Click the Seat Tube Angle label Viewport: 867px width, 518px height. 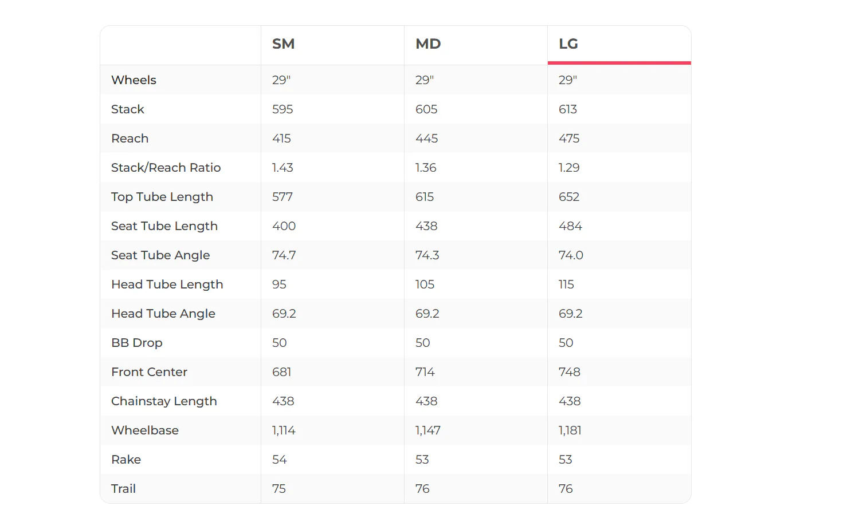(160, 255)
